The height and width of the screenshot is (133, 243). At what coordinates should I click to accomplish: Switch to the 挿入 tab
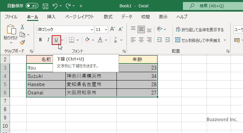(51, 17)
